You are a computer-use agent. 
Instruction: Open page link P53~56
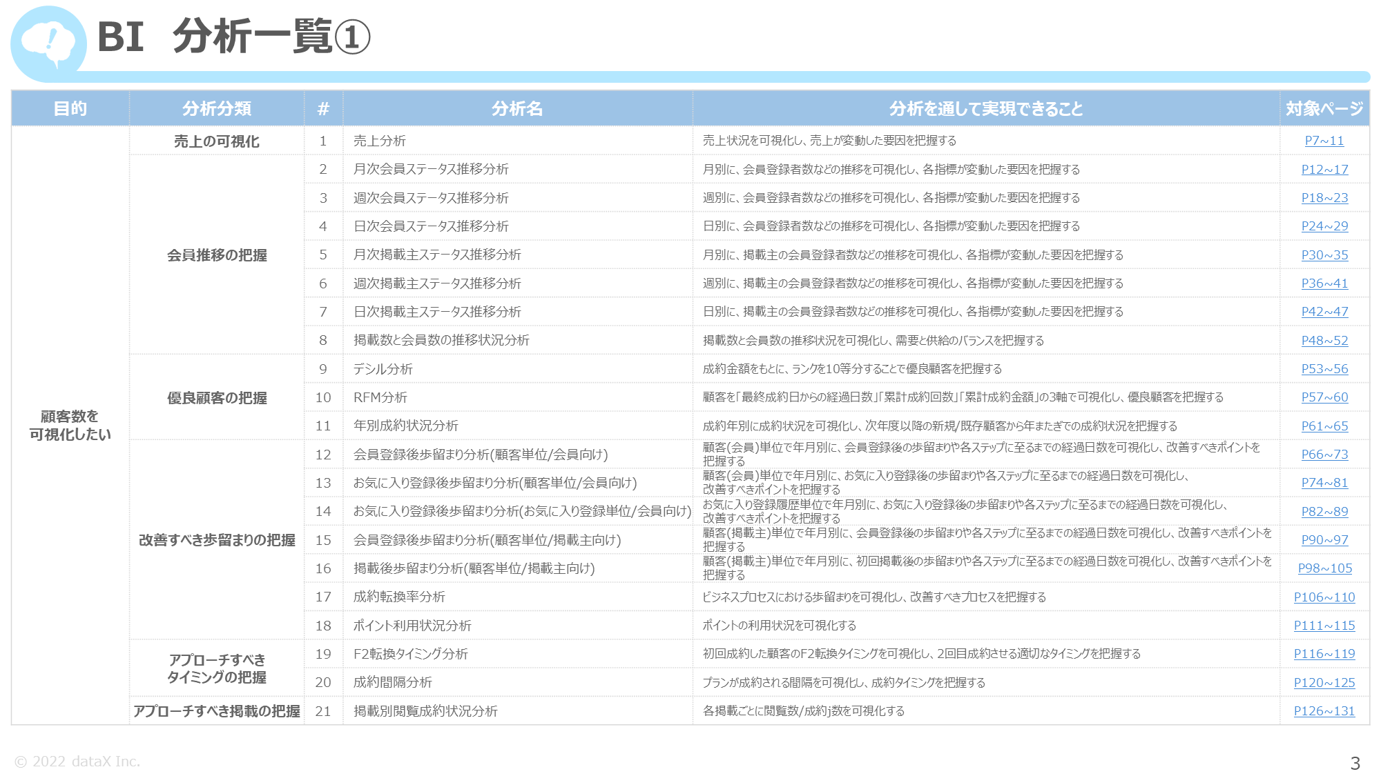[x=1324, y=369]
